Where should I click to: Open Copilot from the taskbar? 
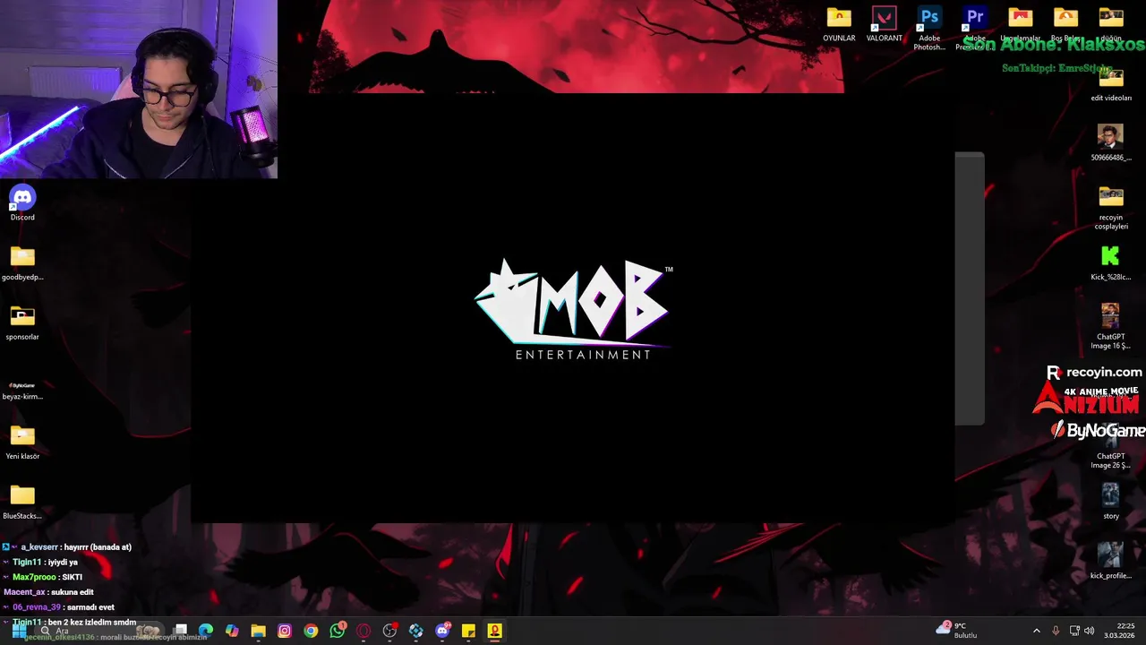pos(232,631)
